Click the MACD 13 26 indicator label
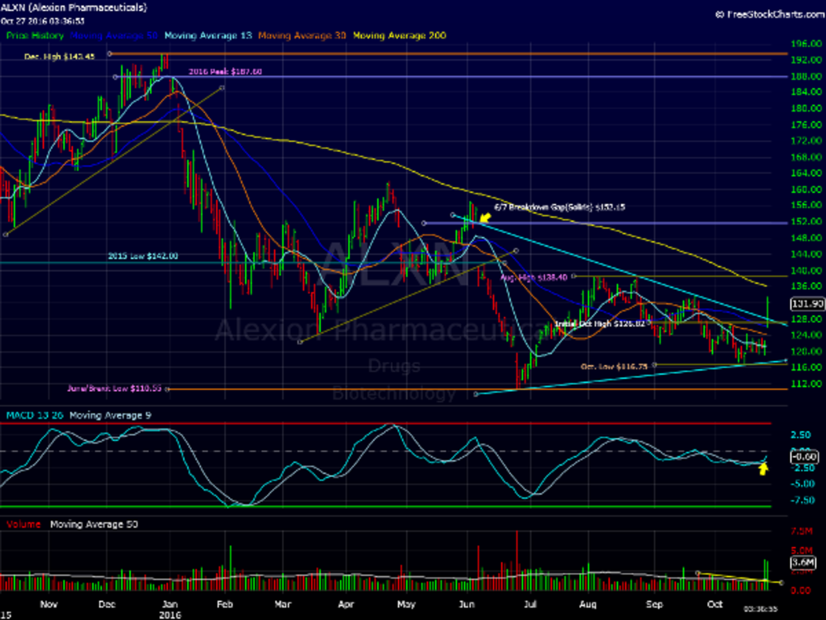826x620 pixels. [35, 415]
